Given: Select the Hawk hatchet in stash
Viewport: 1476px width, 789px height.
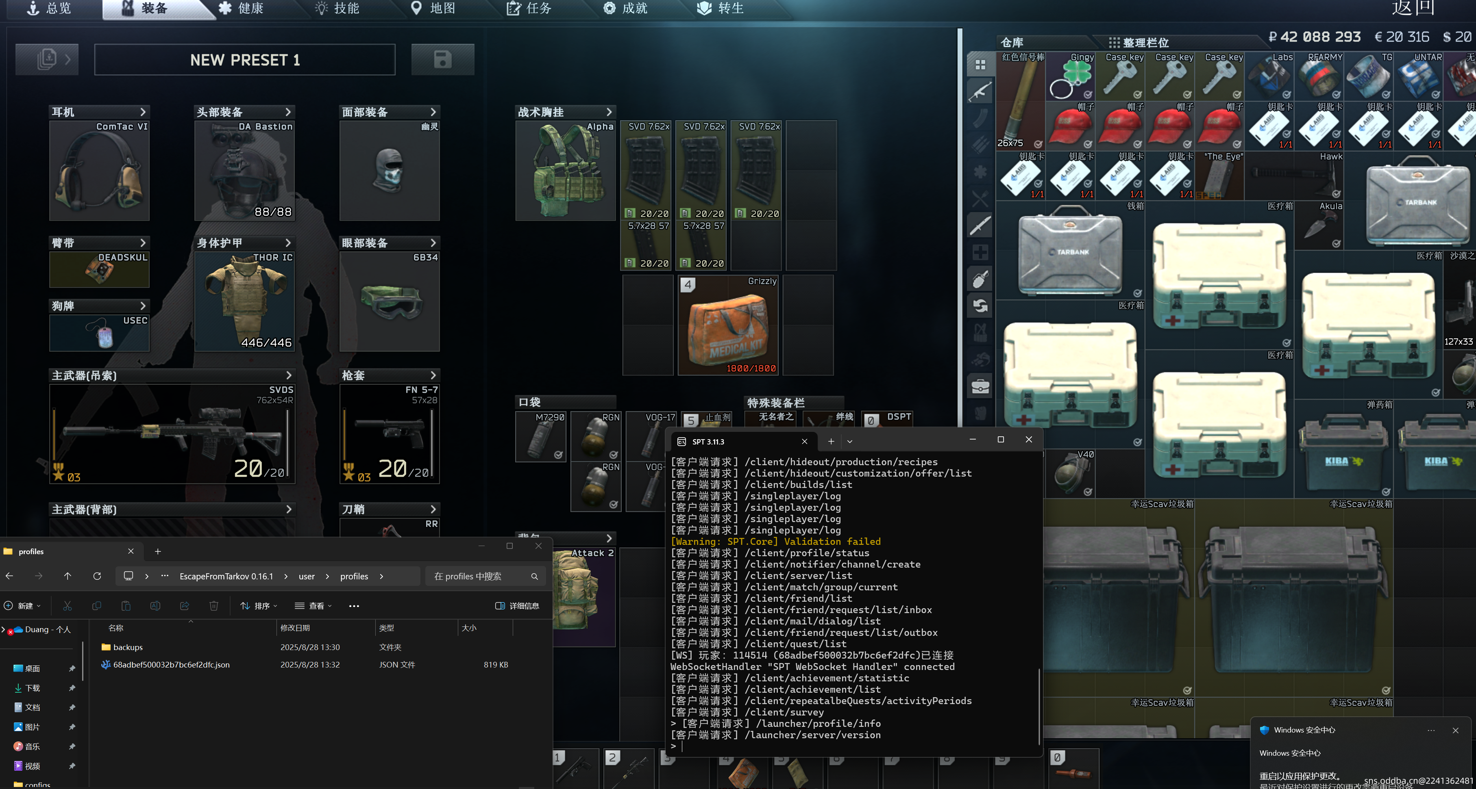Looking at the screenshot, I should click(1294, 176).
